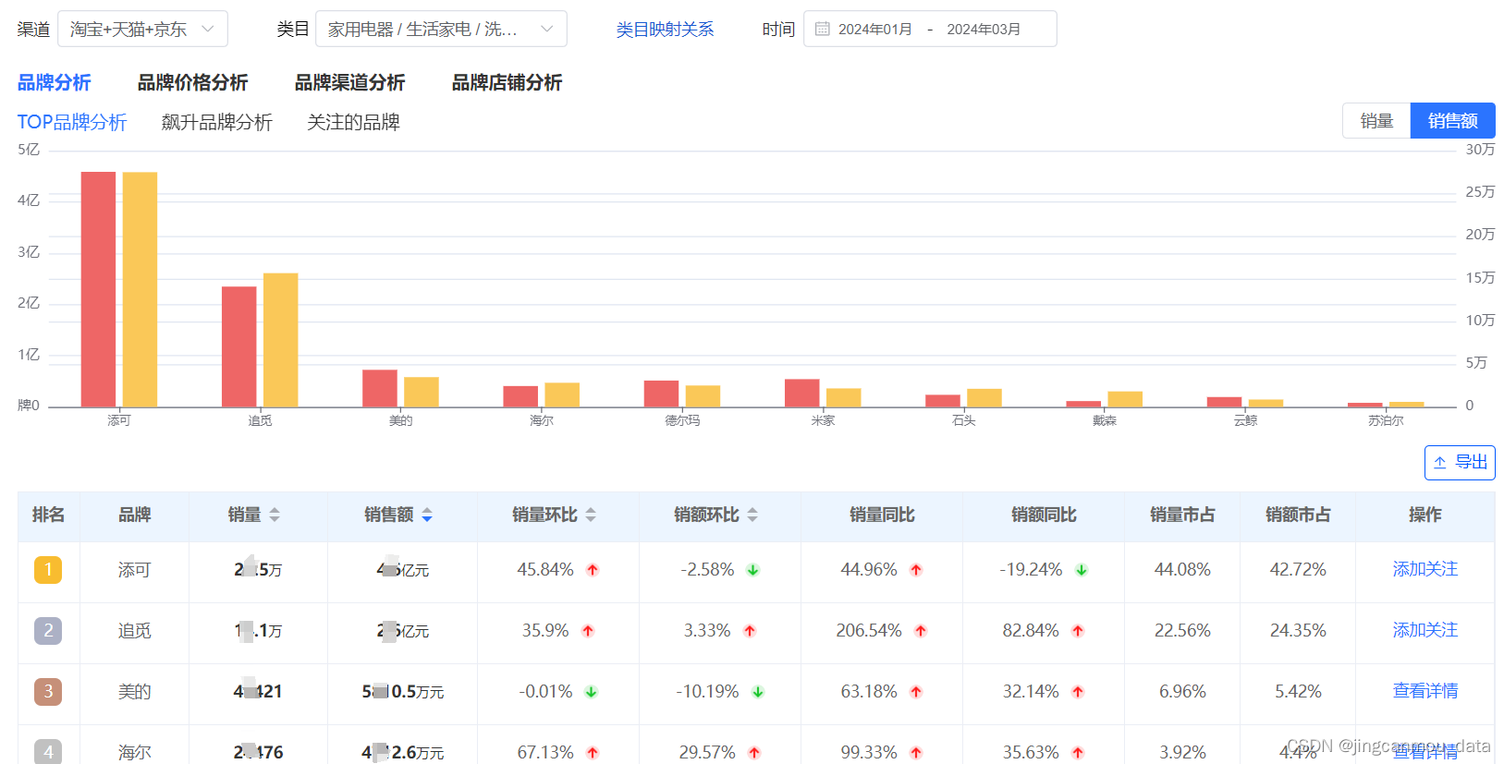Click the 42.72% 销额市占 cell
Viewport: 1504px width, 764px height.
1298,570
